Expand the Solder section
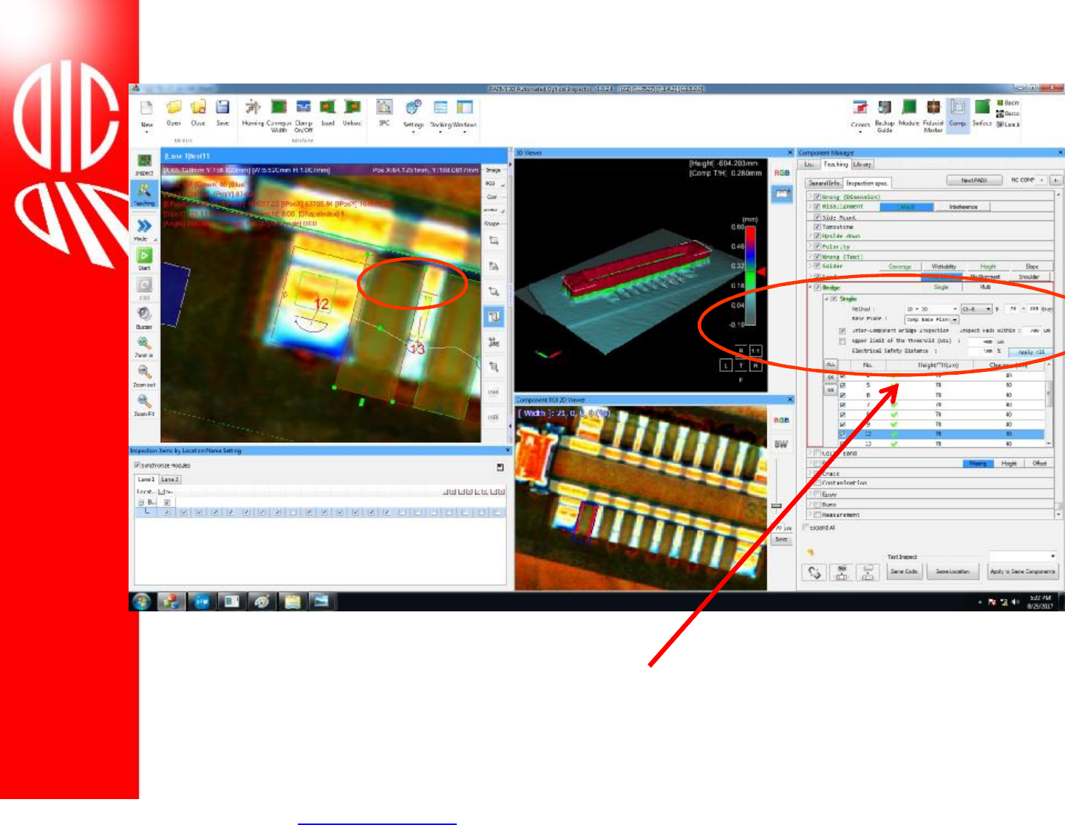Viewport: 1065px width, 825px height. pyautogui.click(x=811, y=266)
